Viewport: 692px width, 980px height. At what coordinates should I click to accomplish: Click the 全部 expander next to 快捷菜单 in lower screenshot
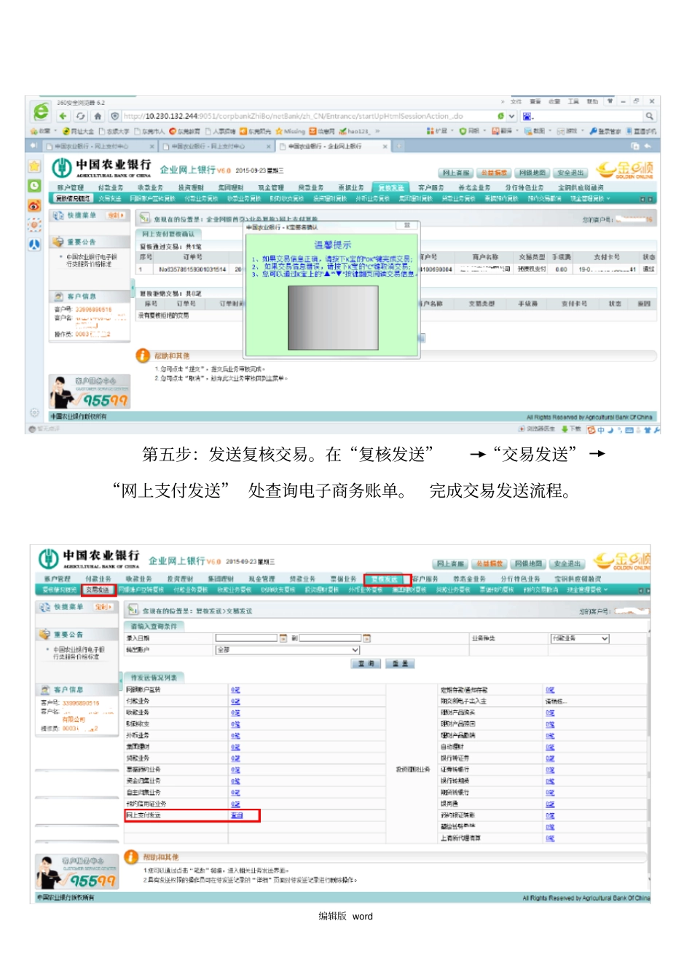pos(103,607)
